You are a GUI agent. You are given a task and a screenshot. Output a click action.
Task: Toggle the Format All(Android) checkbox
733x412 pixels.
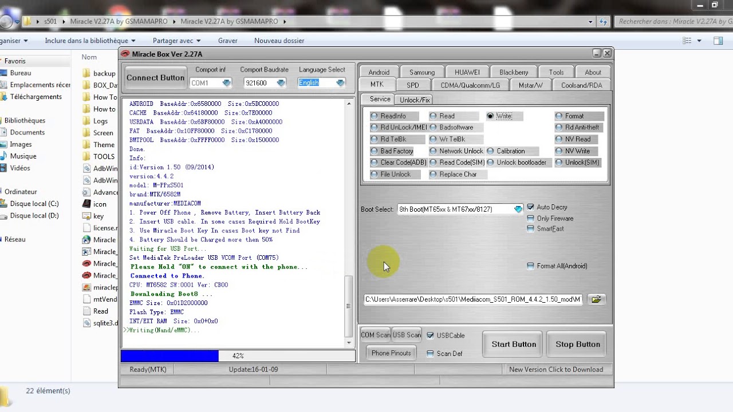pos(530,266)
